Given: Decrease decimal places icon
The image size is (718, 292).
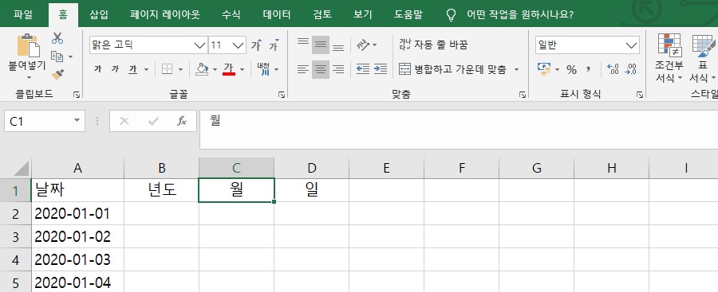Looking at the screenshot, I should click(630, 69).
